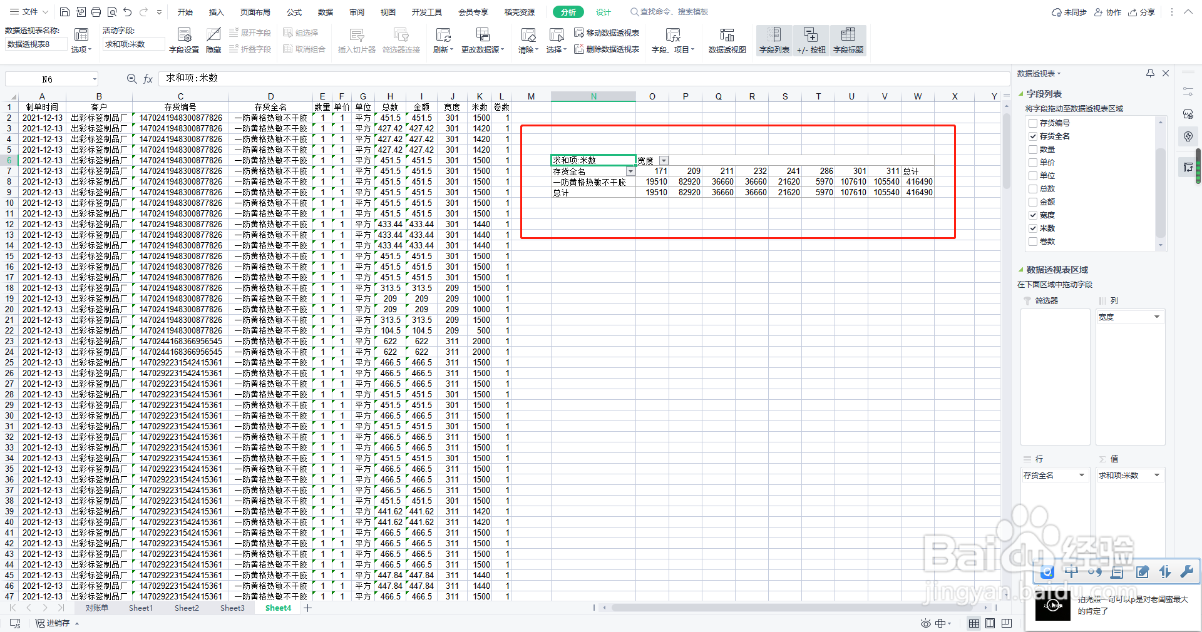Viewport: 1202px width, 632px height.
Task: Open the 宽度 column filter dropdown in pivot
Action: [x=664, y=161]
